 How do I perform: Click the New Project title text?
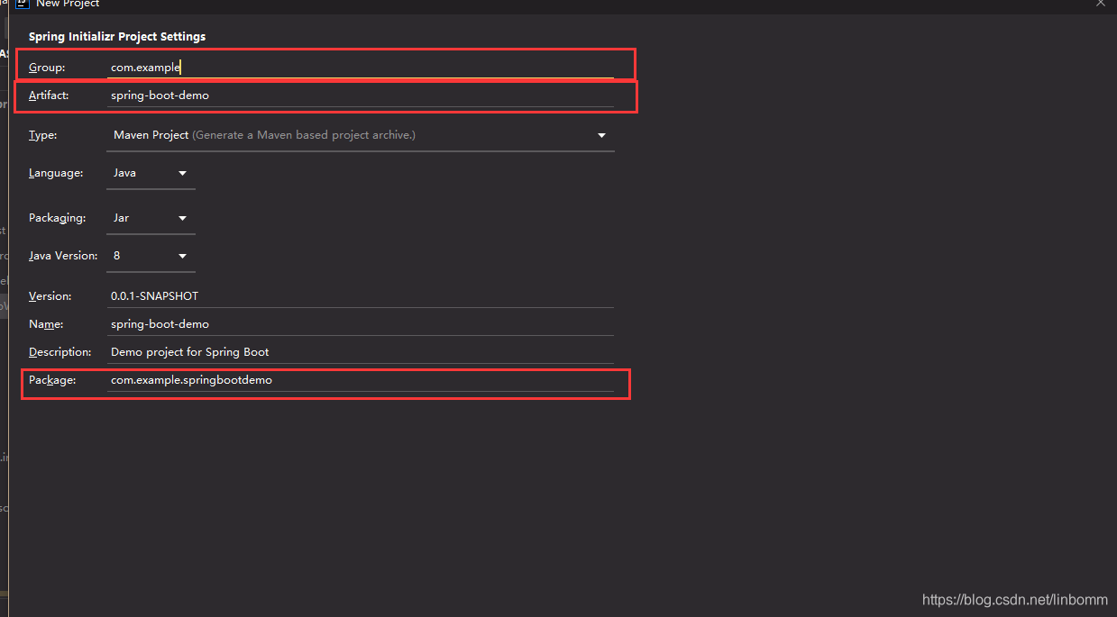(68, 4)
